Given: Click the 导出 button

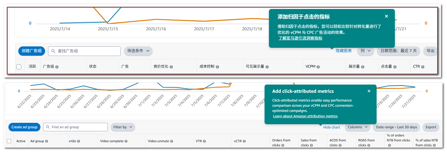Looking at the screenshot, I should [x=431, y=51].
